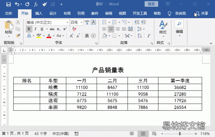Open the line spacing dropdown
Viewport: 215px width, 137px height.
point(141,29)
